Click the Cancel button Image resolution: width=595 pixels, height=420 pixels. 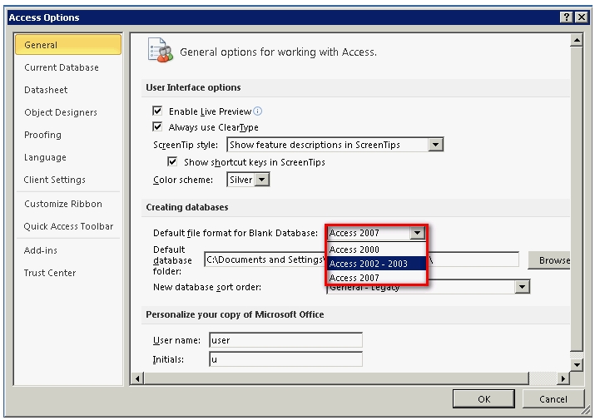pyautogui.click(x=553, y=398)
